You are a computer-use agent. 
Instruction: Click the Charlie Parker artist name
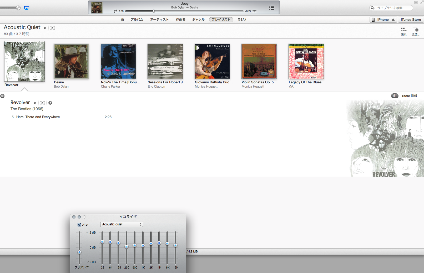point(110,87)
